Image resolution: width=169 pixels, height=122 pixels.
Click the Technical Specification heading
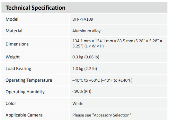tap(35, 8)
